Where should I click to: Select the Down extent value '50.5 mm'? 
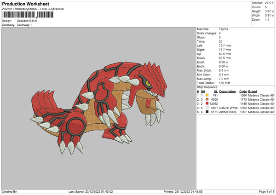(225, 58)
